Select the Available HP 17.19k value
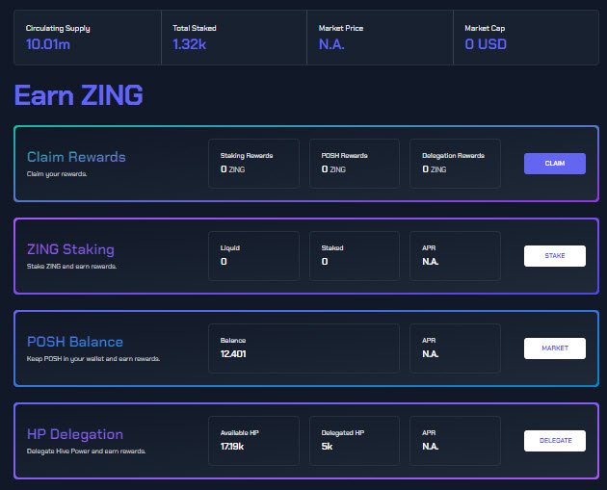607x490 pixels. coord(232,447)
